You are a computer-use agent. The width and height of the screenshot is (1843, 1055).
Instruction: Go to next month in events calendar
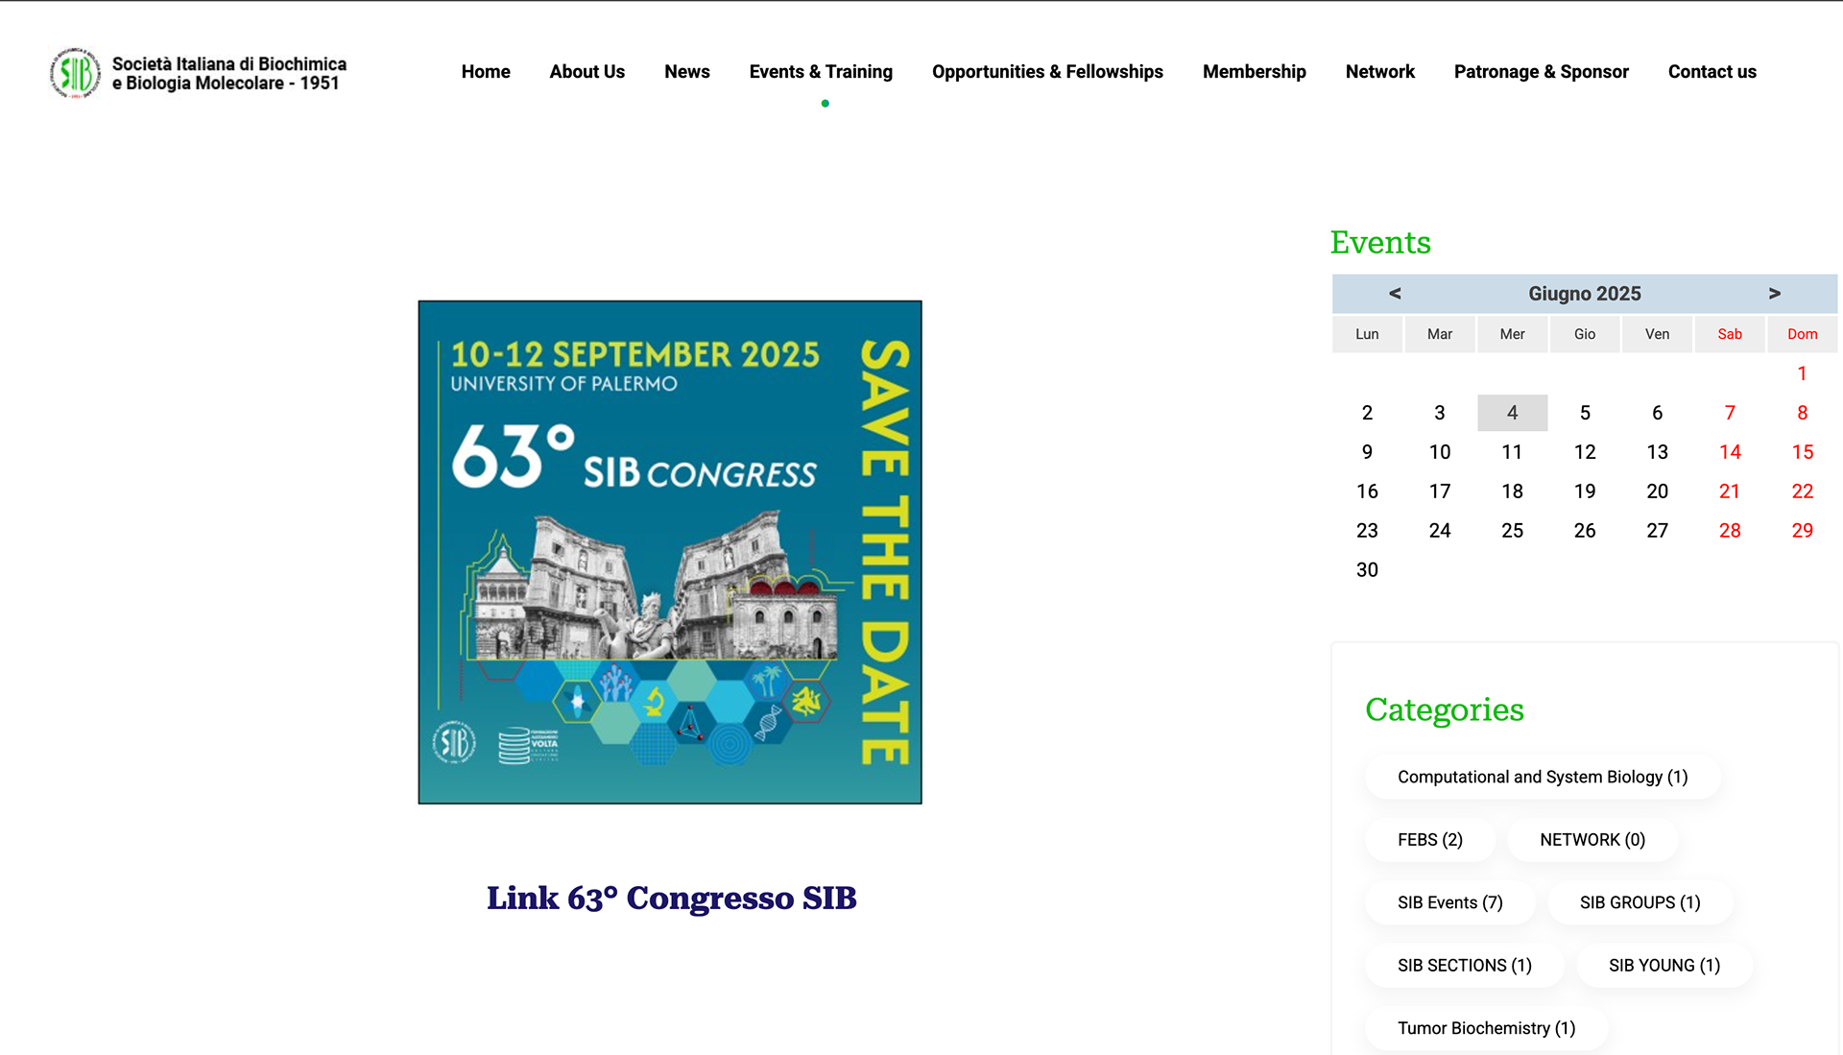tap(1775, 294)
